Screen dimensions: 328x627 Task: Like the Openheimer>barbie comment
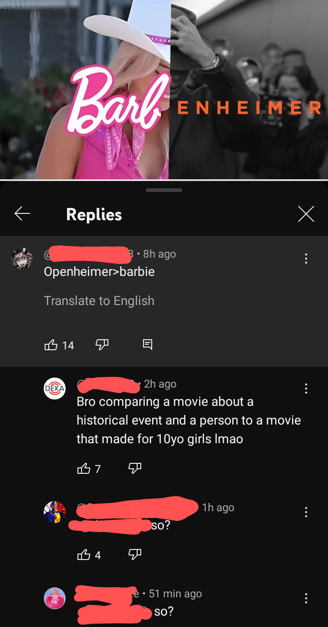tap(51, 345)
